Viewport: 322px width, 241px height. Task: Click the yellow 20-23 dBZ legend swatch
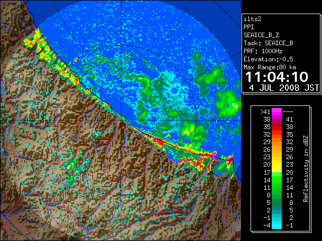tap(277, 165)
